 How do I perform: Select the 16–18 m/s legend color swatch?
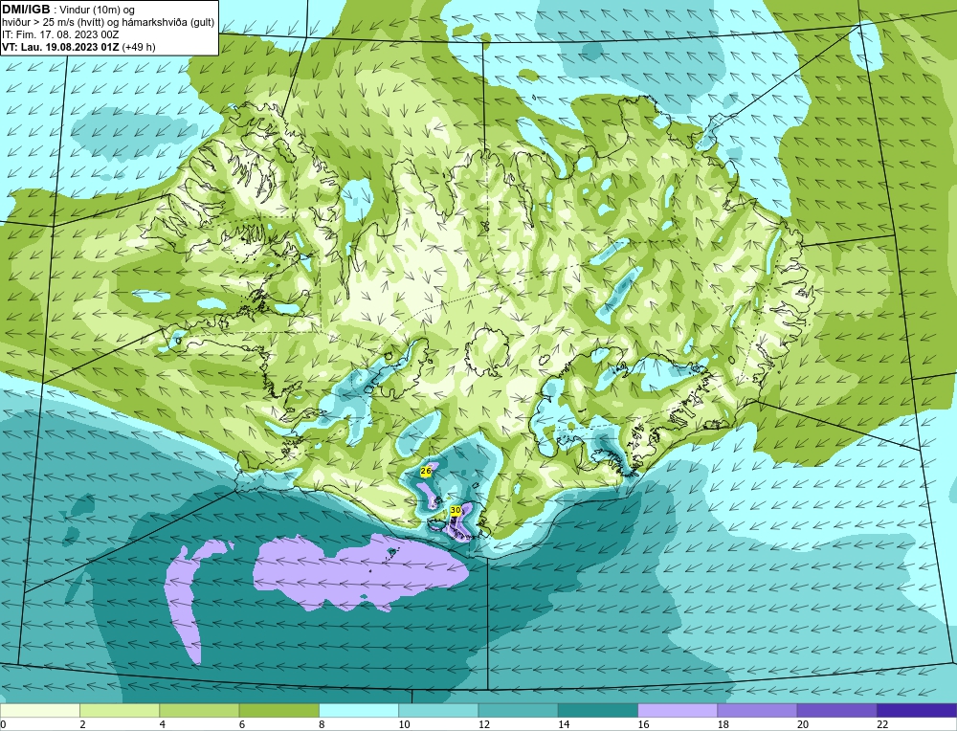(678, 711)
